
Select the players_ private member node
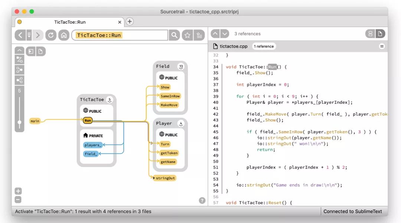coord(93,145)
